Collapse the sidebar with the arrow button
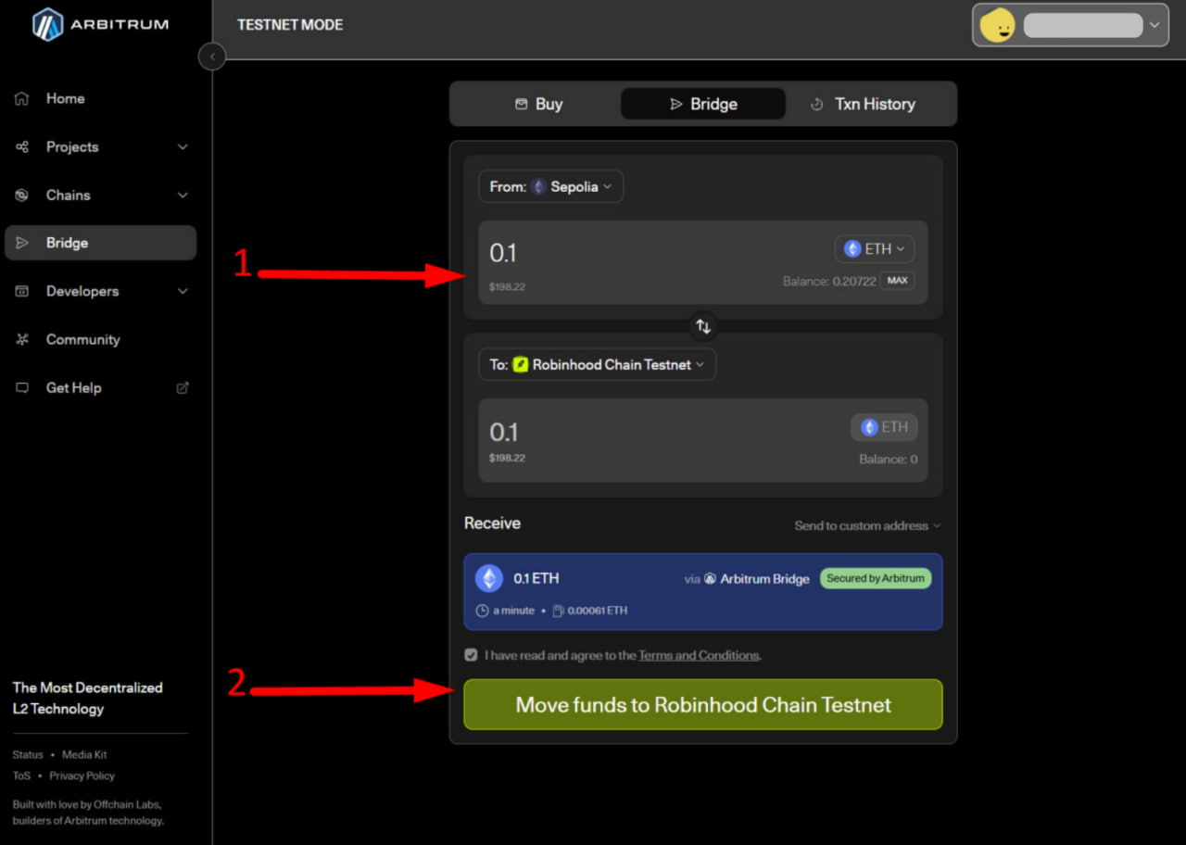 212,57
